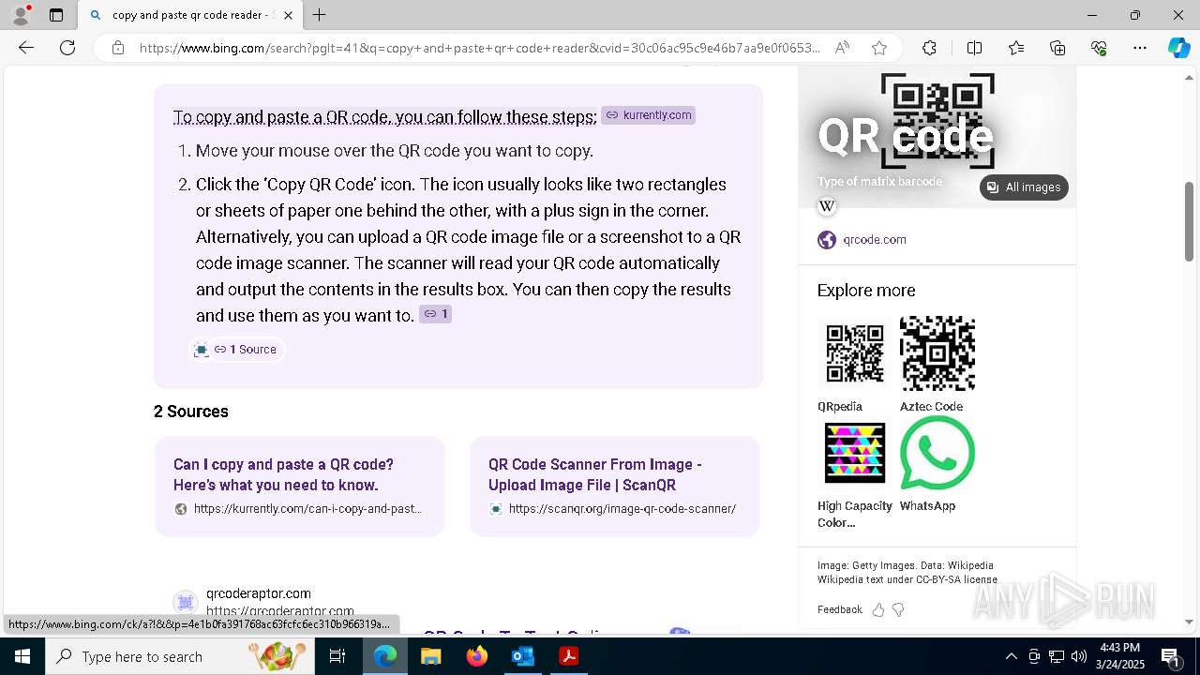Open Browser essentials heart icon
Screen dimensions: 1200x675
(x=1099, y=48)
